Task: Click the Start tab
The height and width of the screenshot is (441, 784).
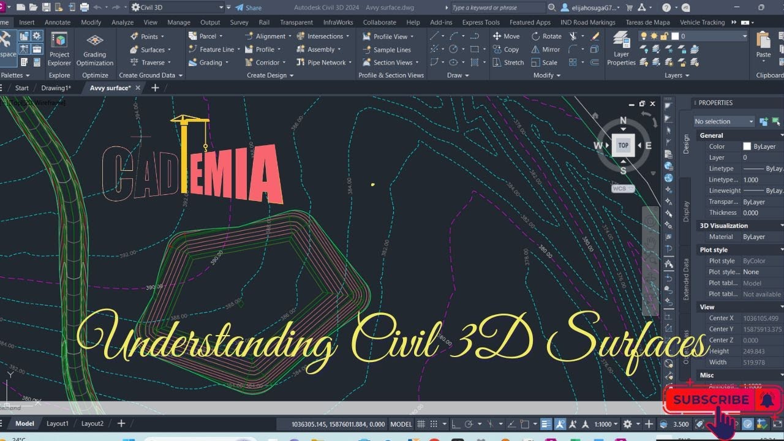Action: point(21,88)
